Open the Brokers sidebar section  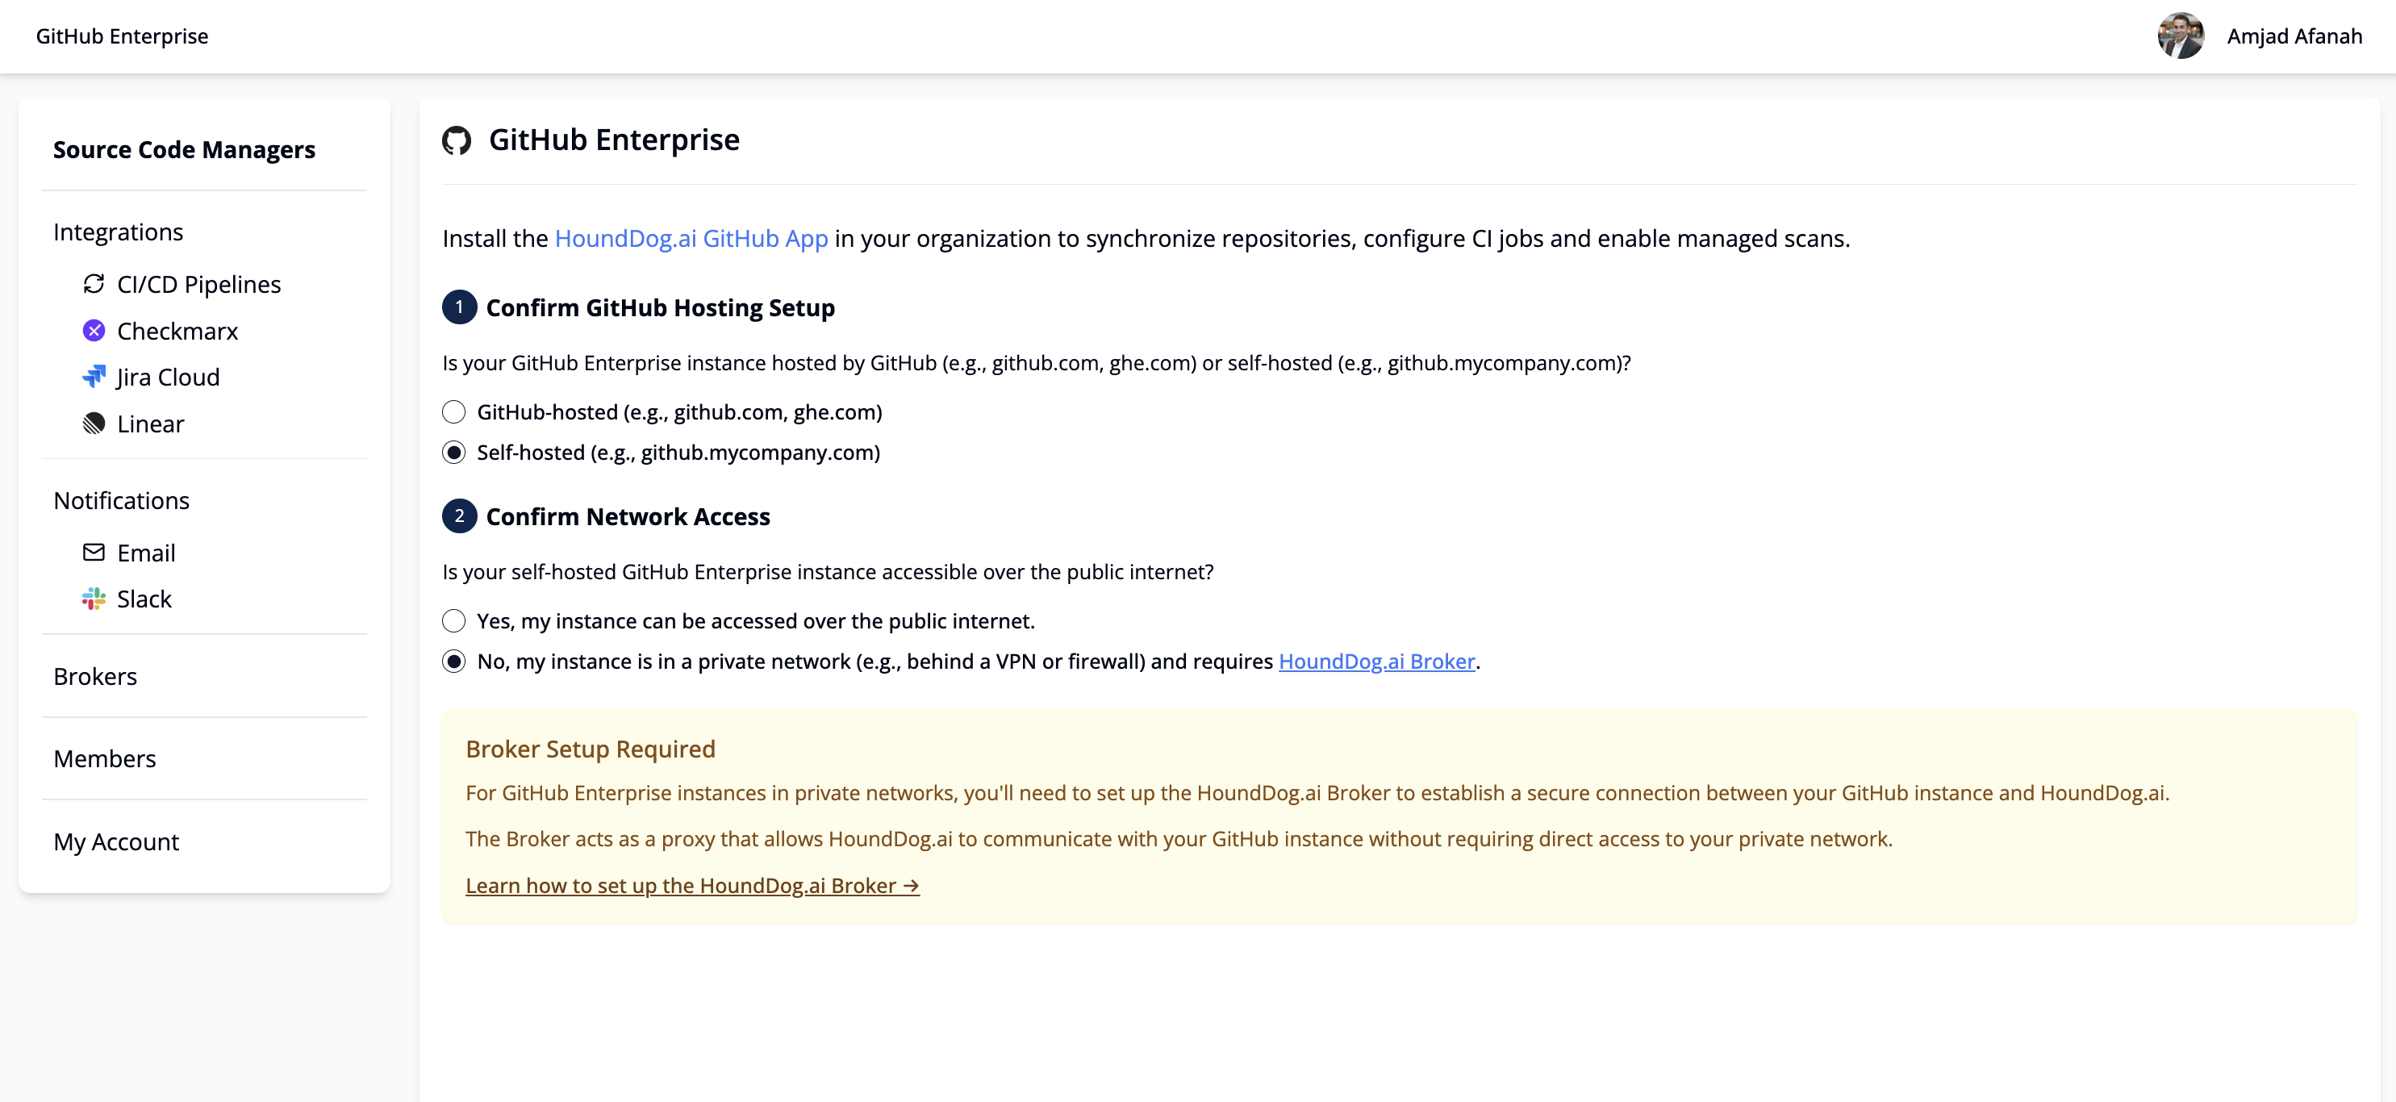pos(95,676)
